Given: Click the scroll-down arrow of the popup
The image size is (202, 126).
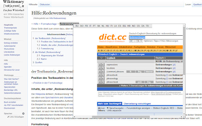Looking at the screenshot, I should tap(184, 114).
